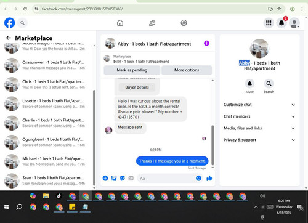Open Windows Start button
Screen dimensions: 308x223
tap(6, 207)
